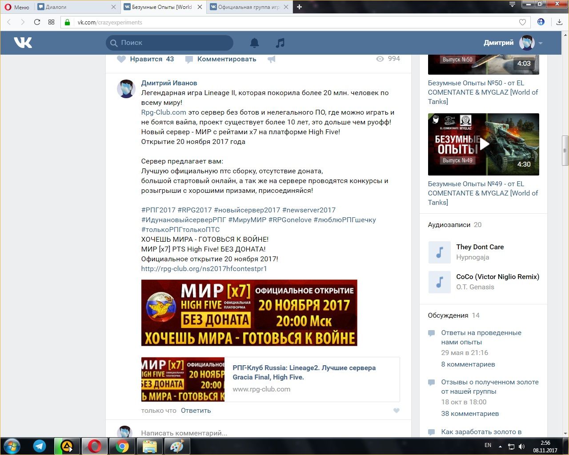Image resolution: width=569 pixels, height=455 pixels.
Task: Open Аудиозаписи 20 section header
Action: click(x=454, y=225)
